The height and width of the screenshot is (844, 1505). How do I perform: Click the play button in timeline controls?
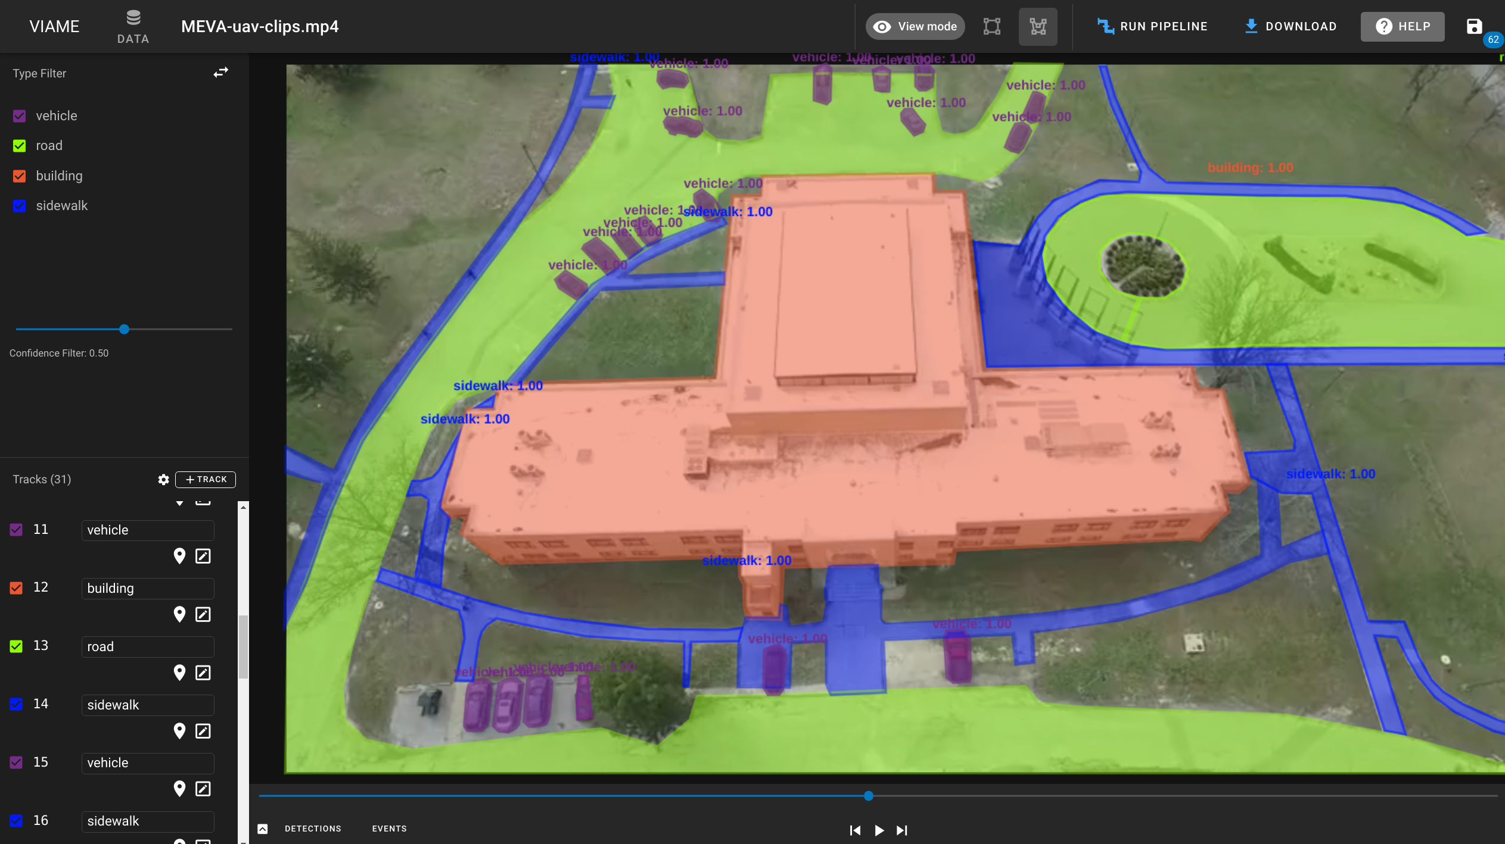(878, 830)
